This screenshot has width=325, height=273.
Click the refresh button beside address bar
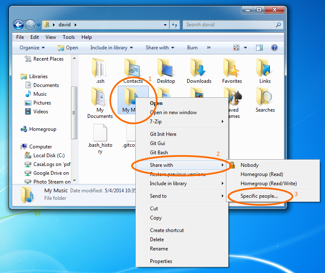(x=175, y=25)
